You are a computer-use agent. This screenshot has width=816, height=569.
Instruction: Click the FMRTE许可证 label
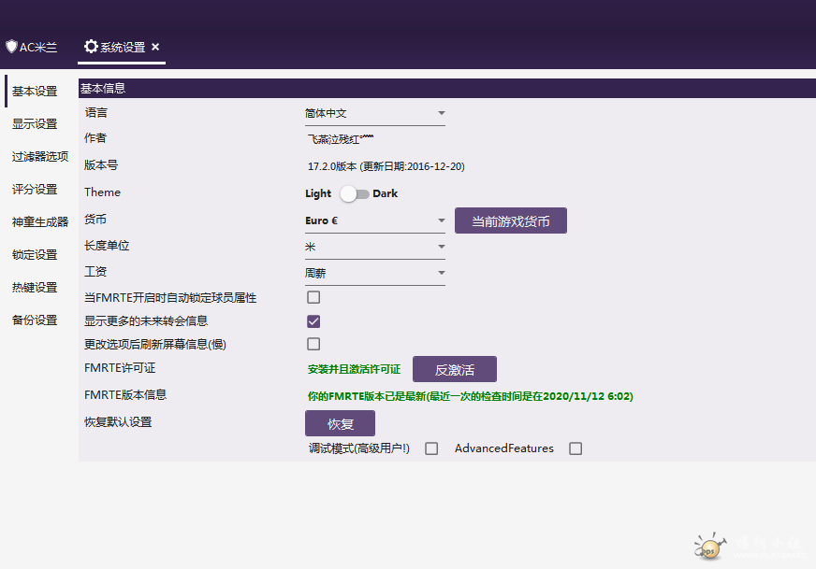[120, 368]
